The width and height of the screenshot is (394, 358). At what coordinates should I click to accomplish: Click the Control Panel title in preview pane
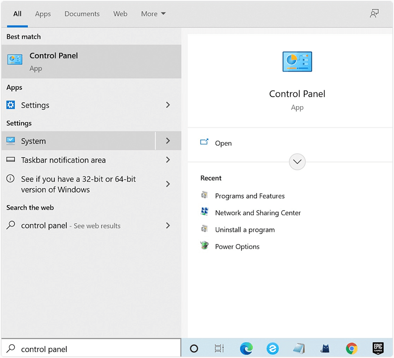click(297, 94)
